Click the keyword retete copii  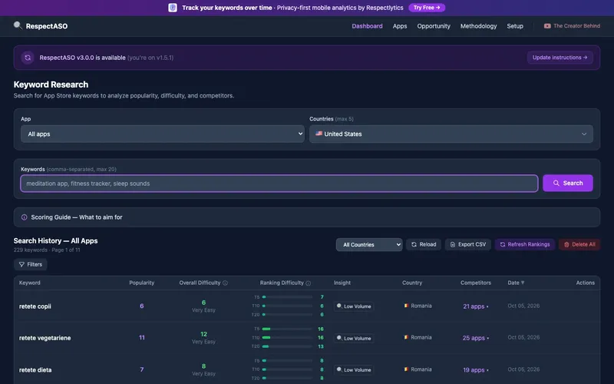[35, 306]
